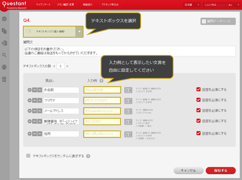Move the メールアドレス row down
The width and height of the screenshot is (242, 180).
click(35, 111)
